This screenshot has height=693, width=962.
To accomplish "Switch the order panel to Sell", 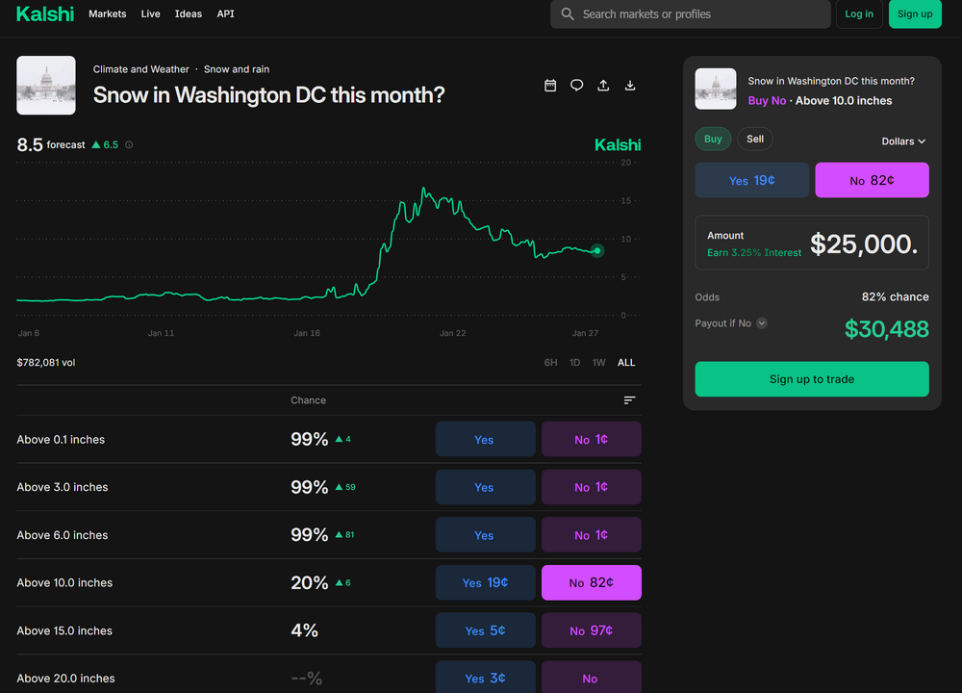I will click(x=755, y=140).
